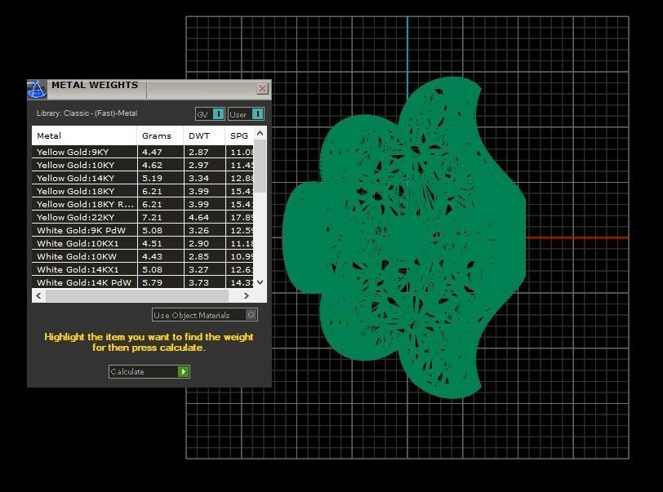Click the 4.62 grams value
663x492 pixels.
(152, 165)
